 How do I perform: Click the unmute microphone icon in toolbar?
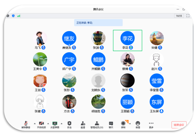pos(26,123)
